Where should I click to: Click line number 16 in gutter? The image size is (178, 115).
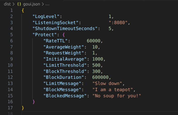tap(10, 102)
